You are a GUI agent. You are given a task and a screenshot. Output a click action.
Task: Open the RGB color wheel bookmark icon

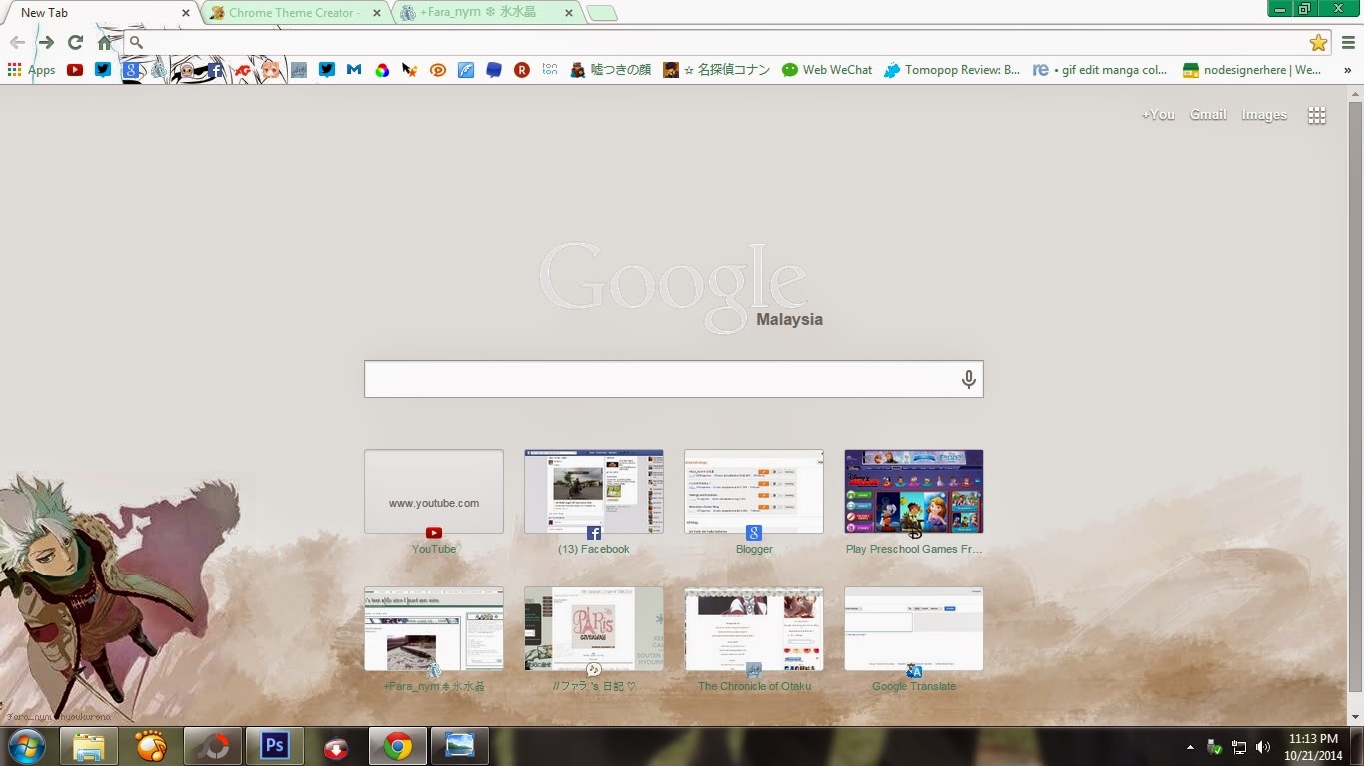[x=382, y=70]
